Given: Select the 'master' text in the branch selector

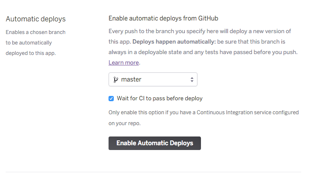Looking at the screenshot, I should 131,79.
